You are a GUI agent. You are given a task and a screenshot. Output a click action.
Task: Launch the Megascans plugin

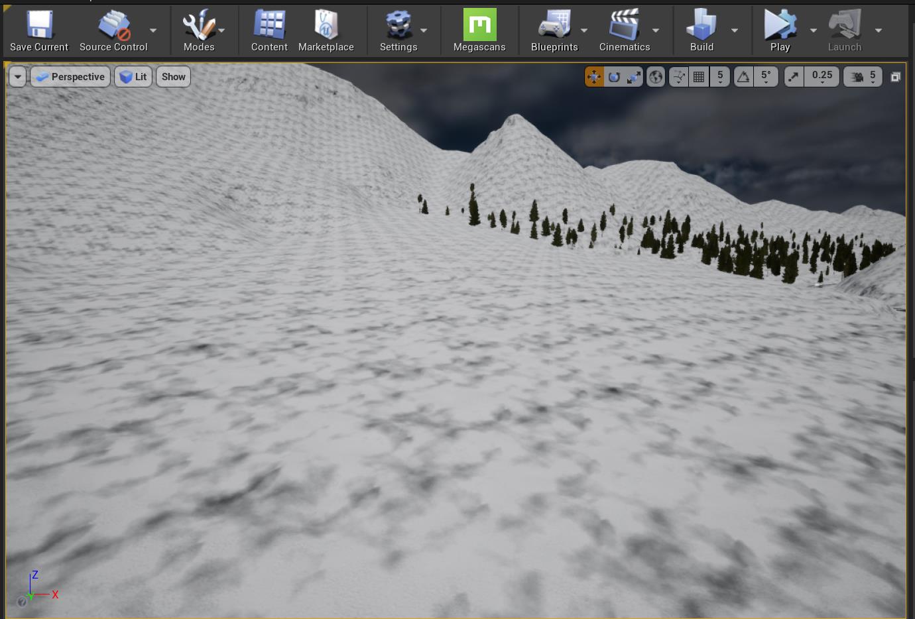coord(479,31)
